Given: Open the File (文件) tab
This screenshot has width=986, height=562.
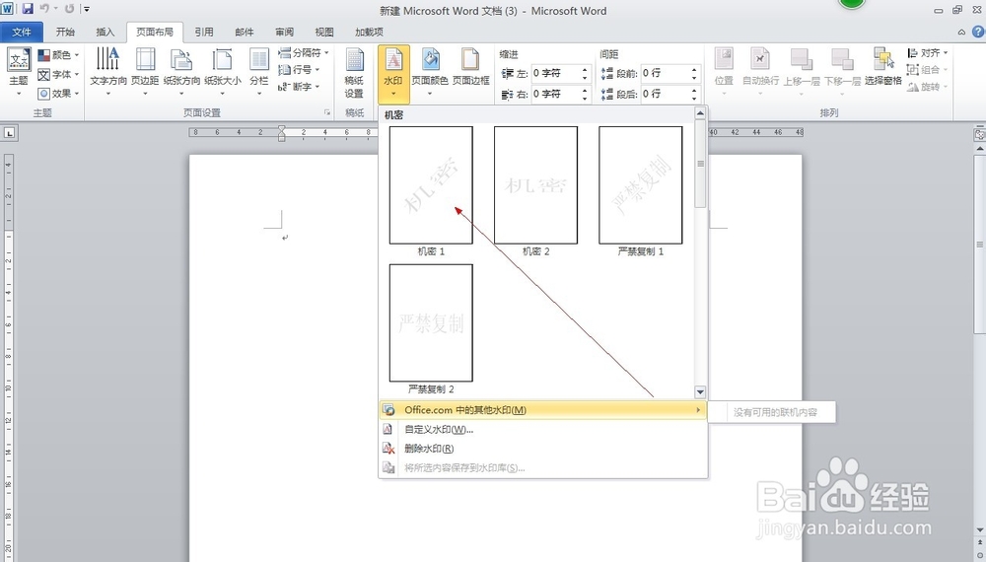Looking at the screenshot, I should tap(22, 33).
